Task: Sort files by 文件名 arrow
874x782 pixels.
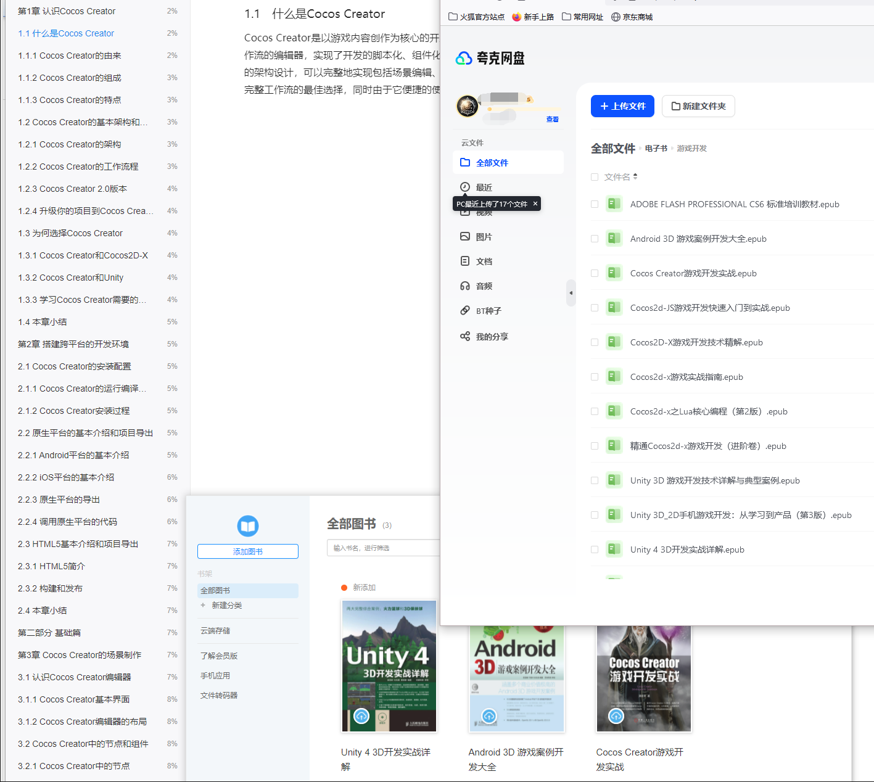Action: [x=635, y=177]
